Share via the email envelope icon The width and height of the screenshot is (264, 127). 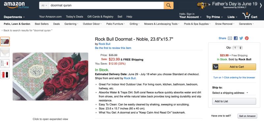[x=230, y=38]
